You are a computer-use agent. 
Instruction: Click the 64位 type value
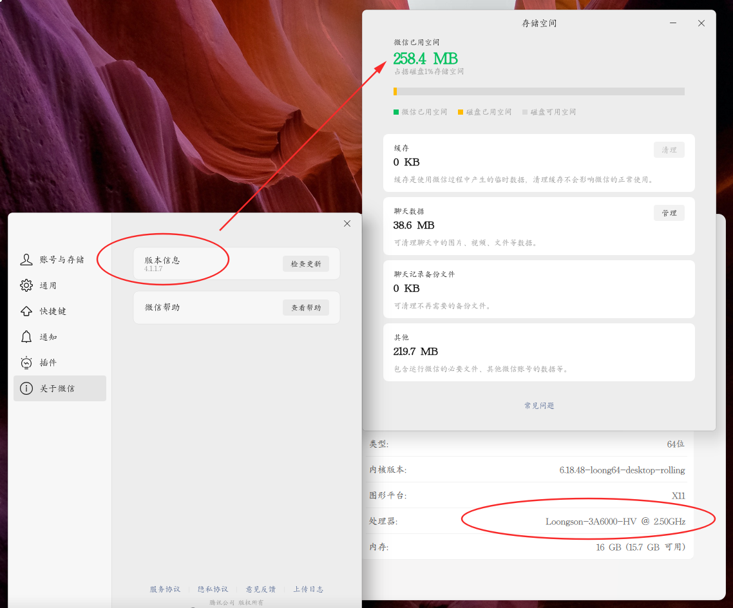click(x=676, y=444)
